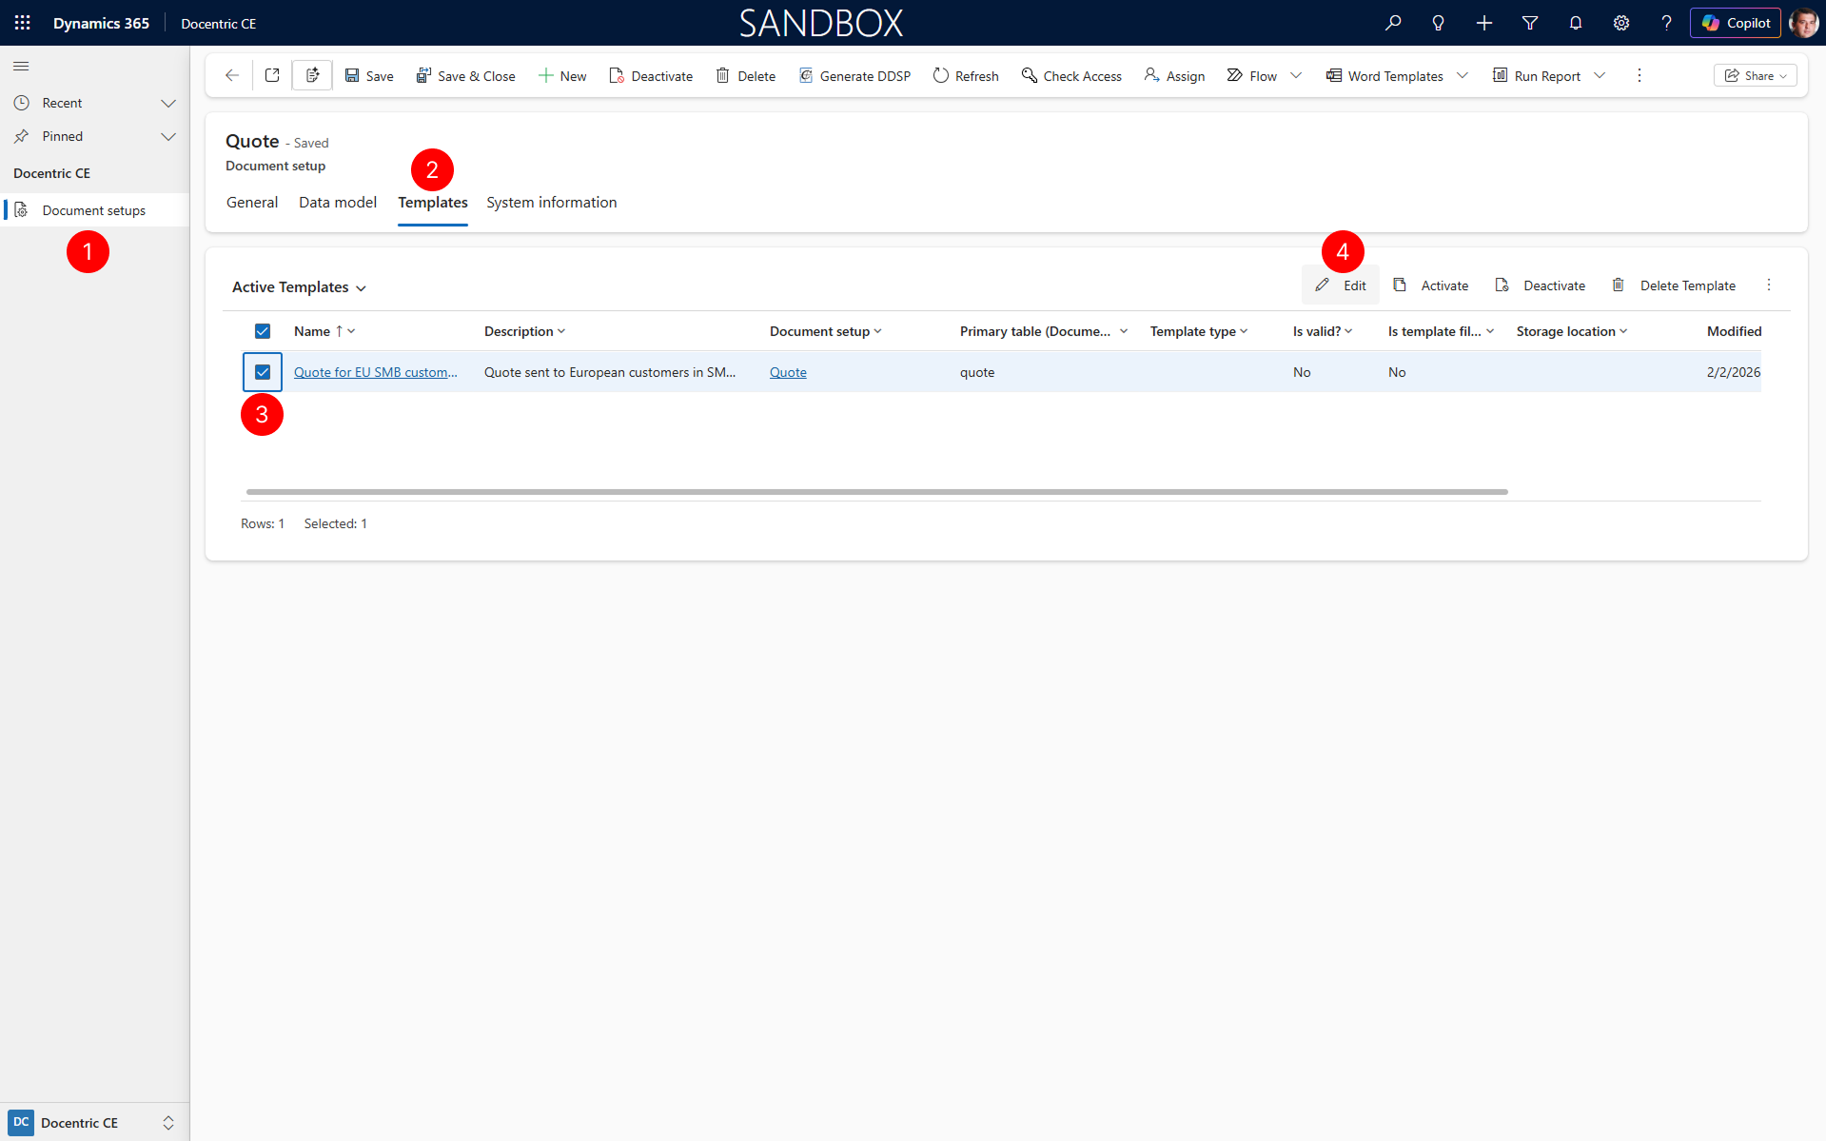Open Document setups in the sidebar
The image size is (1826, 1141).
(94, 210)
